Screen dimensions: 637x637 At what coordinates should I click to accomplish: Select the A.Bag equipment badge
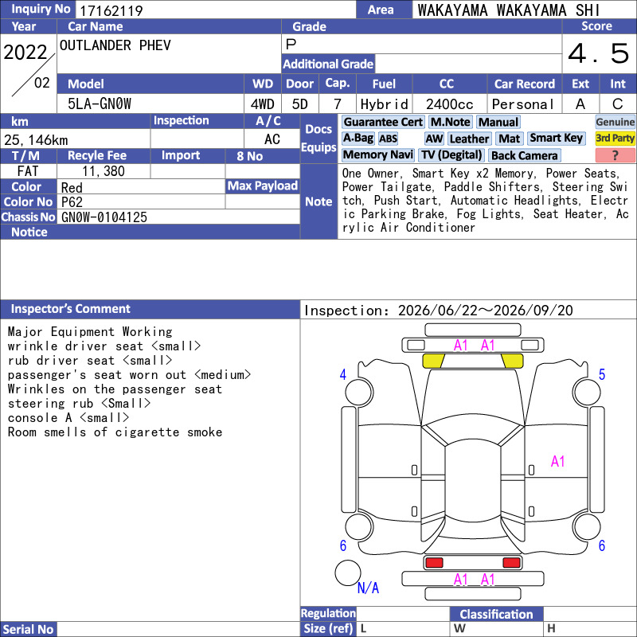[358, 139]
